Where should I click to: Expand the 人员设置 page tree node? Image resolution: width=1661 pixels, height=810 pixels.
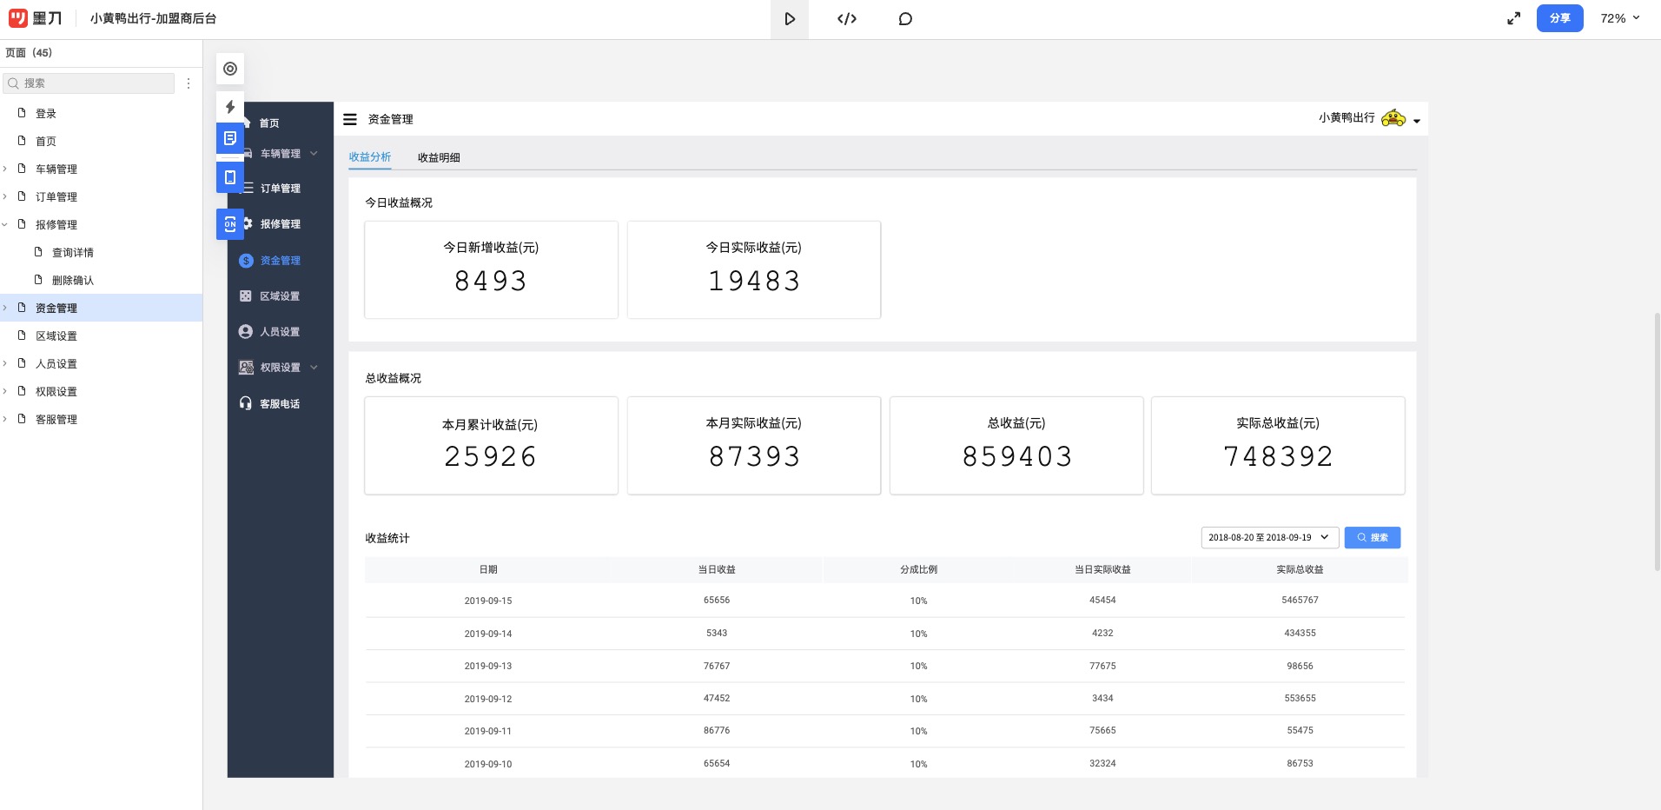[5, 363]
